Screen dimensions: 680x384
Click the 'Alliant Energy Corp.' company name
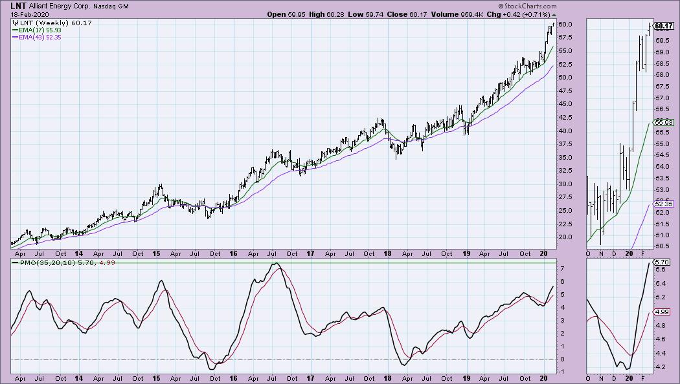click(60, 6)
